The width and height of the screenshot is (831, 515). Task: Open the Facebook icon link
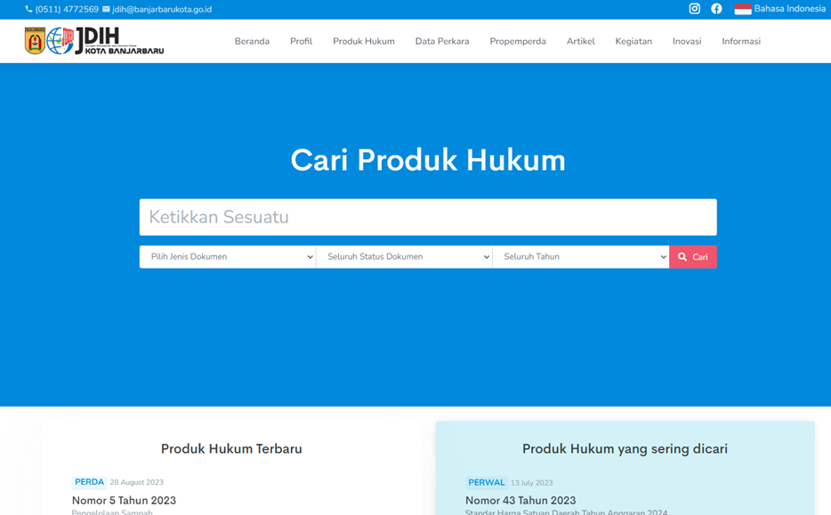click(x=716, y=9)
